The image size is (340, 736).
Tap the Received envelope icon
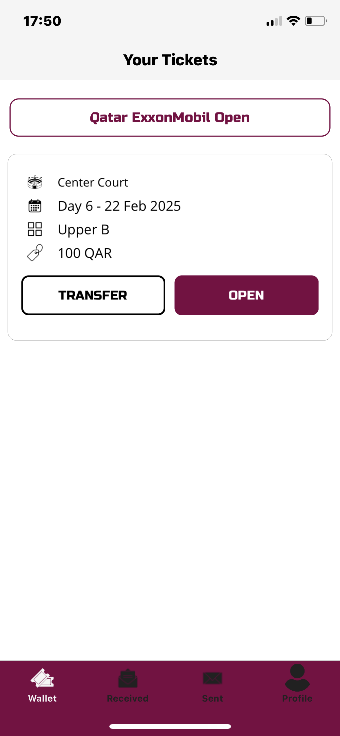tap(128, 679)
